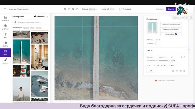Click the paste icon in top toolbar
The width and height of the screenshot is (195, 109).
pyautogui.click(x=77, y=9)
